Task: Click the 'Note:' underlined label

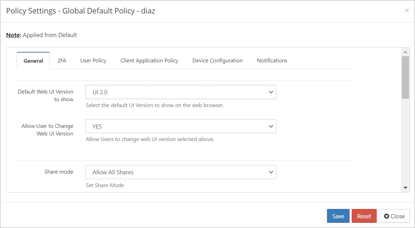Action: [13, 35]
